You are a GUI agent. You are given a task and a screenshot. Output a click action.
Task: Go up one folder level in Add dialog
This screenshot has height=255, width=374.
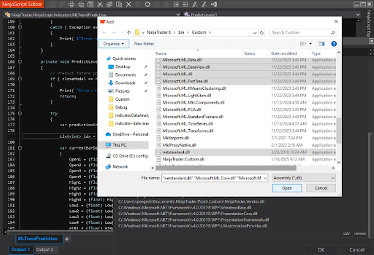pos(129,32)
